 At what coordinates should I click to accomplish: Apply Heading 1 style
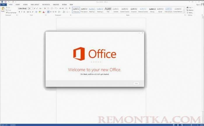(x=92, y=10)
